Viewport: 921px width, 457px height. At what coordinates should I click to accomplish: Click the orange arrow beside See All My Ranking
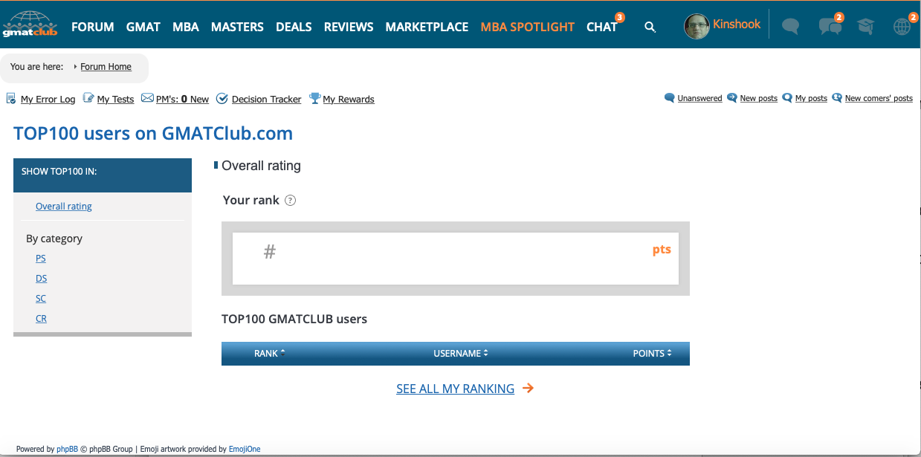pos(528,388)
